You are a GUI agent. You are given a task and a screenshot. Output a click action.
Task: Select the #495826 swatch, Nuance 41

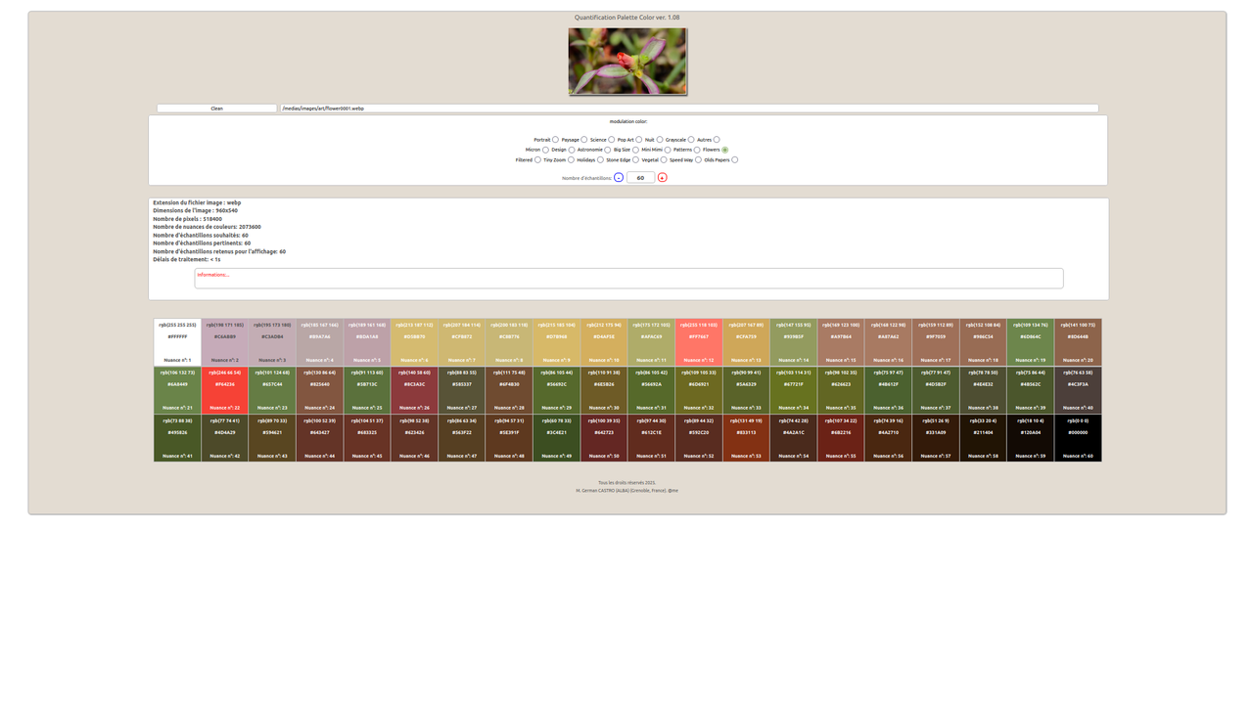coord(177,438)
